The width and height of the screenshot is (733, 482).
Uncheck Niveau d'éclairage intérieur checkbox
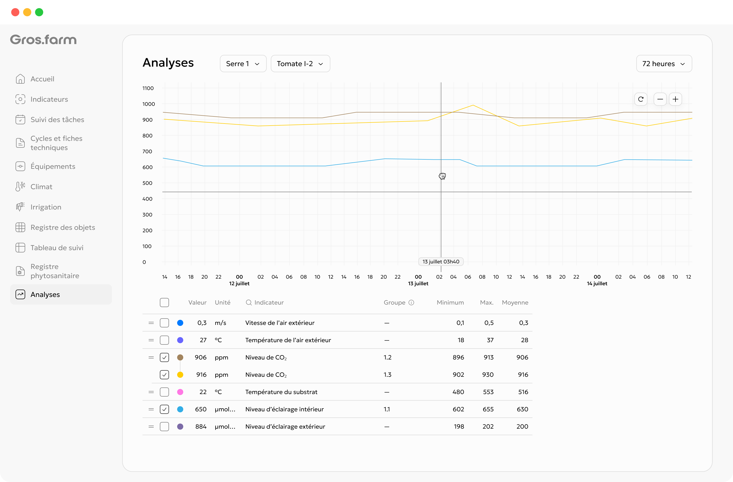(164, 409)
